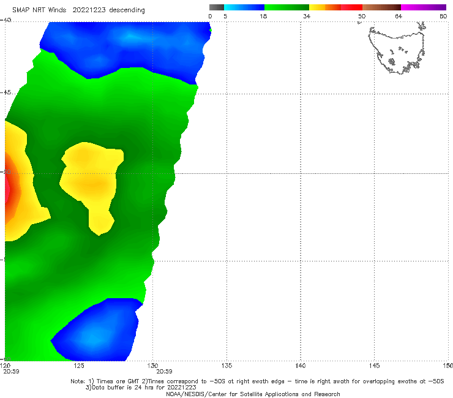Click the 'Data buffer is 24 hrs' note
This screenshot has width=453, height=398.
coord(141,388)
